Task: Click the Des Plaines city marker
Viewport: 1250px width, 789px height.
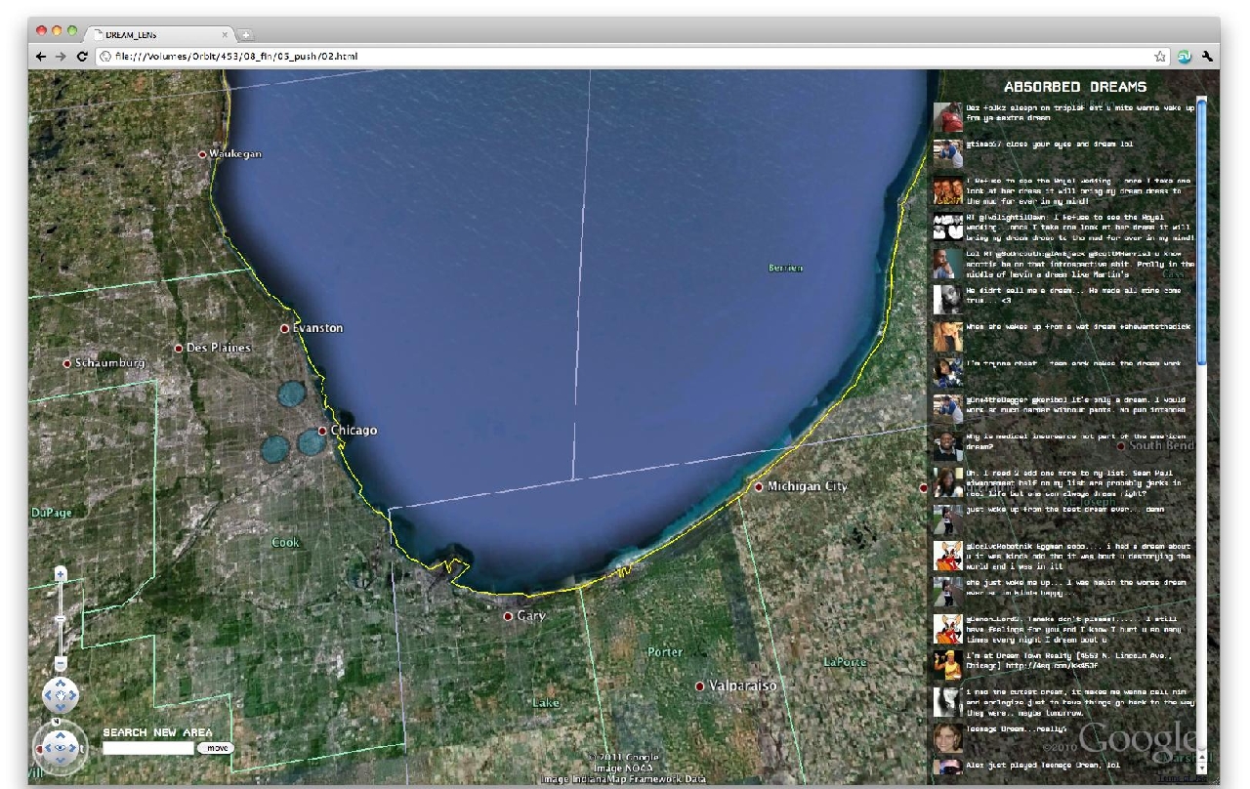Action: tap(179, 348)
